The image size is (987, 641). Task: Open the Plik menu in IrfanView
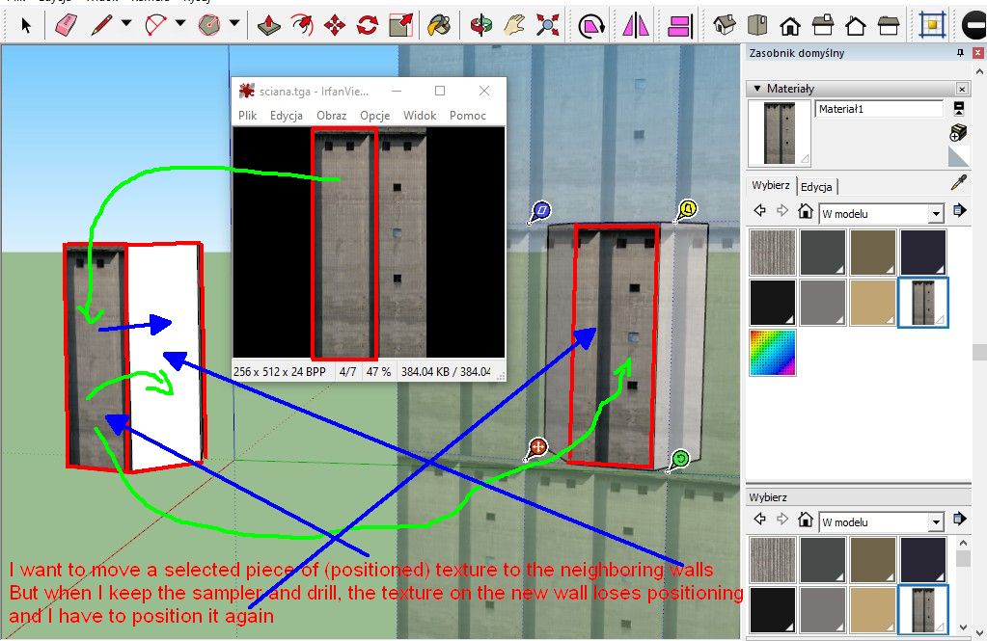[x=247, y=115]
